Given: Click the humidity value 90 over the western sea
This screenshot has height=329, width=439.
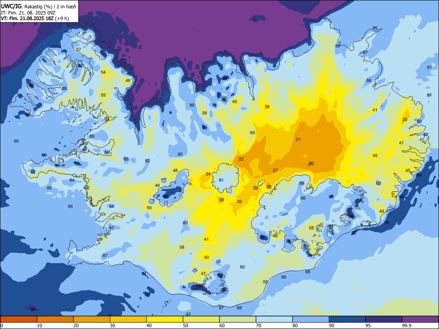Looking at the screenshot, I should (16, 141).
